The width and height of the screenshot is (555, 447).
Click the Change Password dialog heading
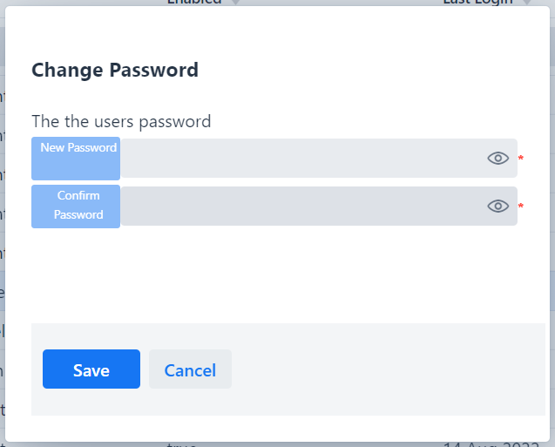click(x=115, y=70)
